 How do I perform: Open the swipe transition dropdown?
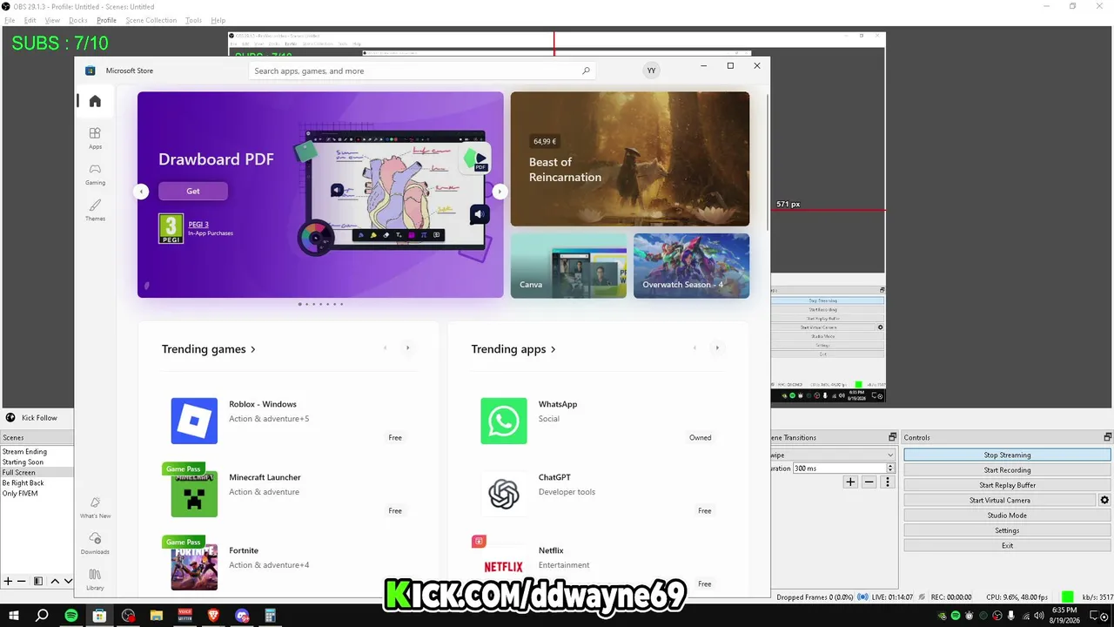832,455
